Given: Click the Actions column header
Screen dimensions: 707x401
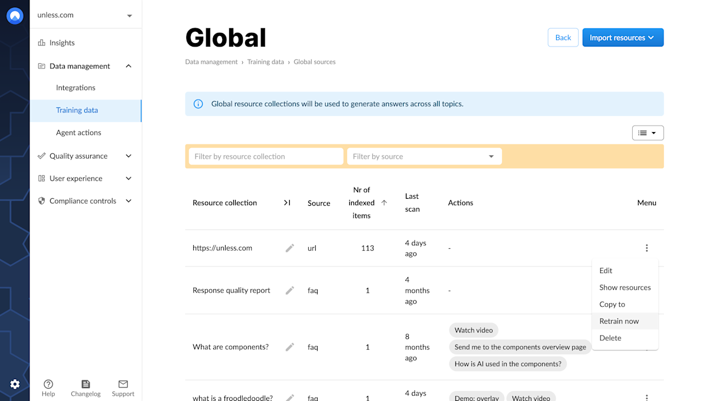Looking at the screenshot, I should (x=461, y=203).
